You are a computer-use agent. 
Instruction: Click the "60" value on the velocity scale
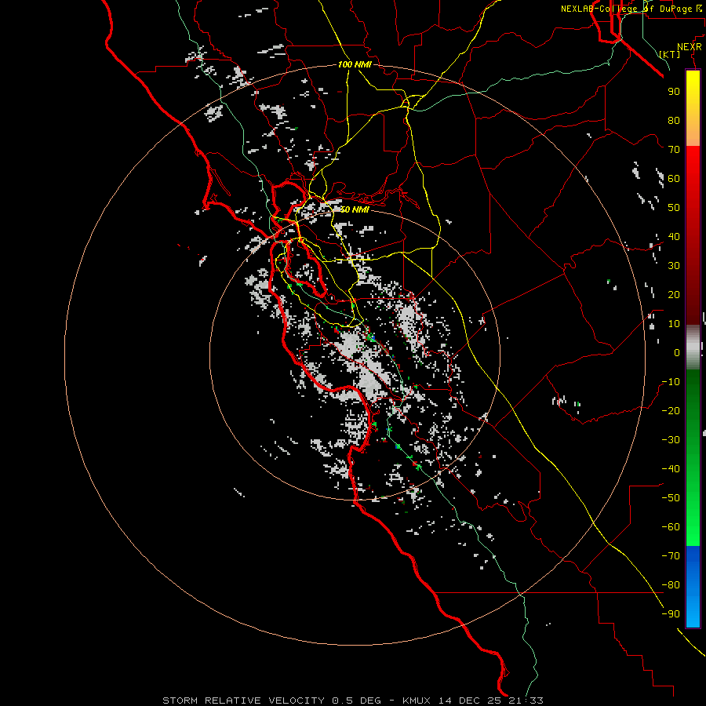(674, 178)
